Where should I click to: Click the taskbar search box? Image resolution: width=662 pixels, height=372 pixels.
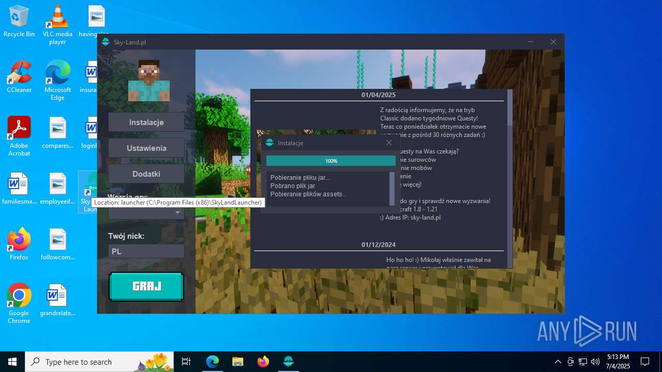(100, 362)
